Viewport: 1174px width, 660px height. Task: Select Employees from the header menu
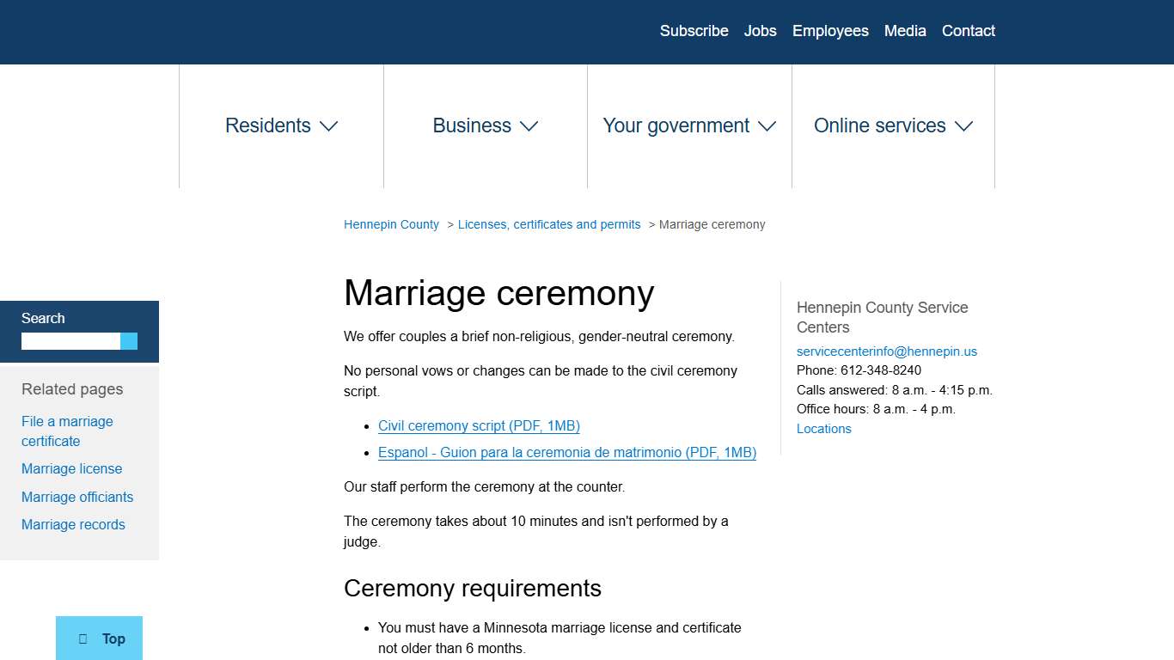(x=830, y=31)
